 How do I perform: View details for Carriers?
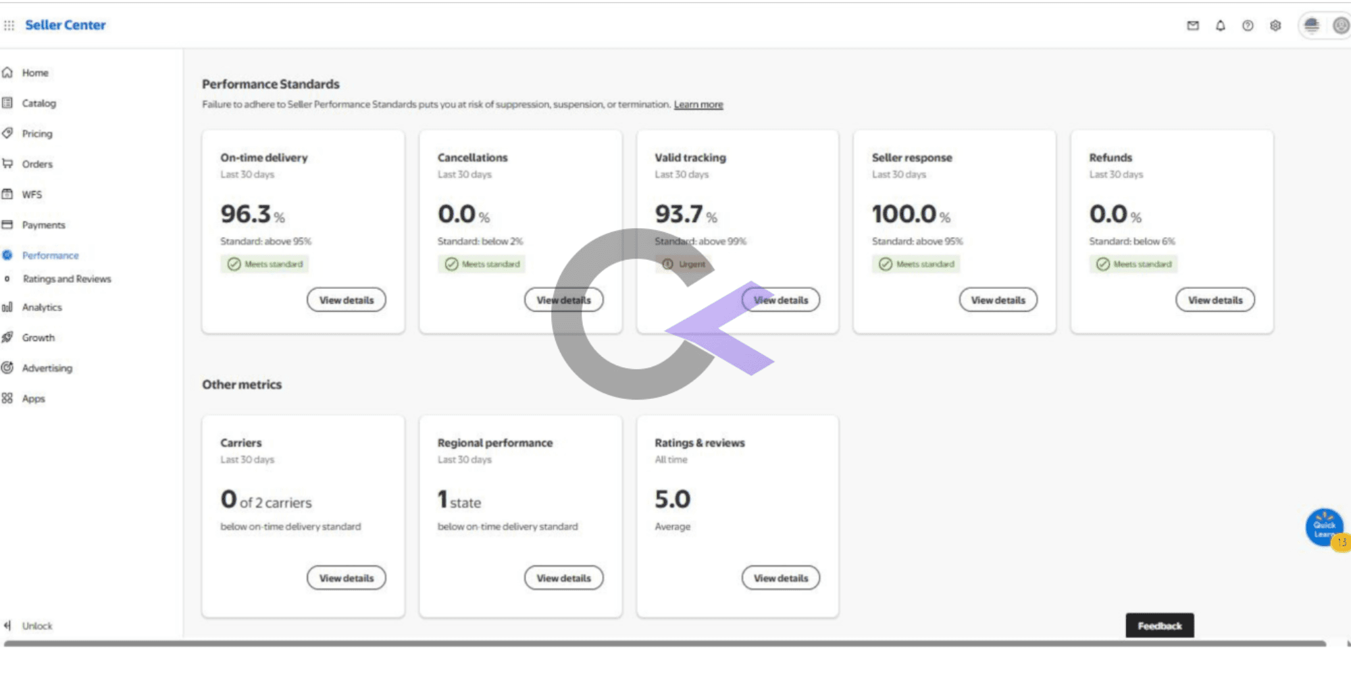click(x=347, y=578)
